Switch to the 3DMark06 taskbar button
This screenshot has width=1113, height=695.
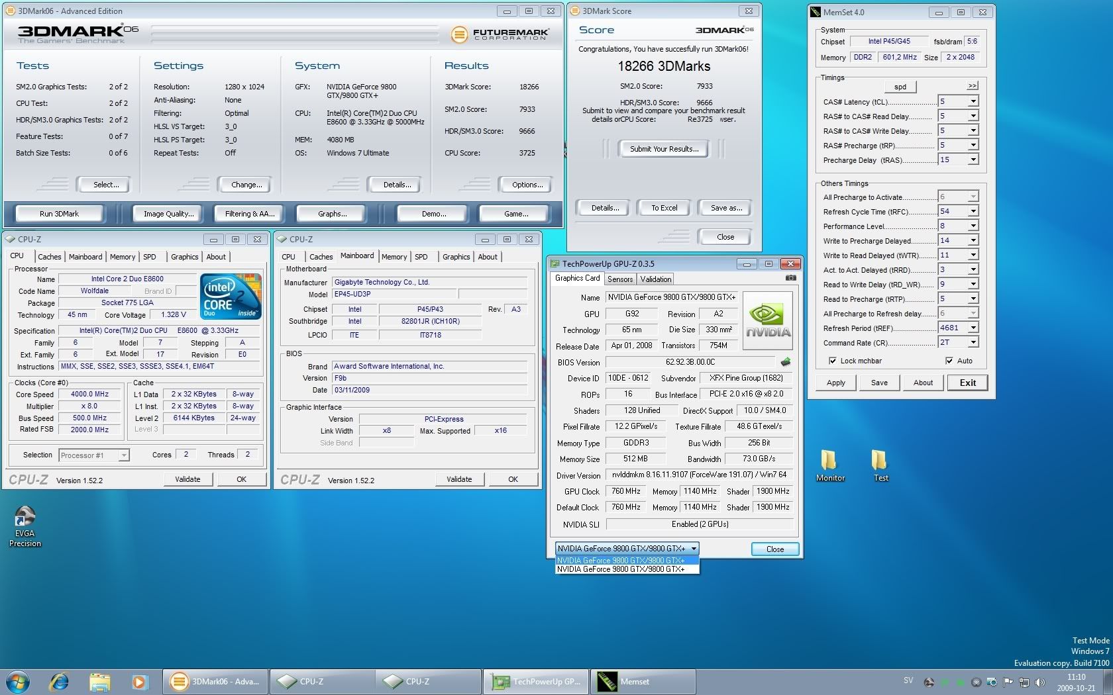[x=215, y=682]
